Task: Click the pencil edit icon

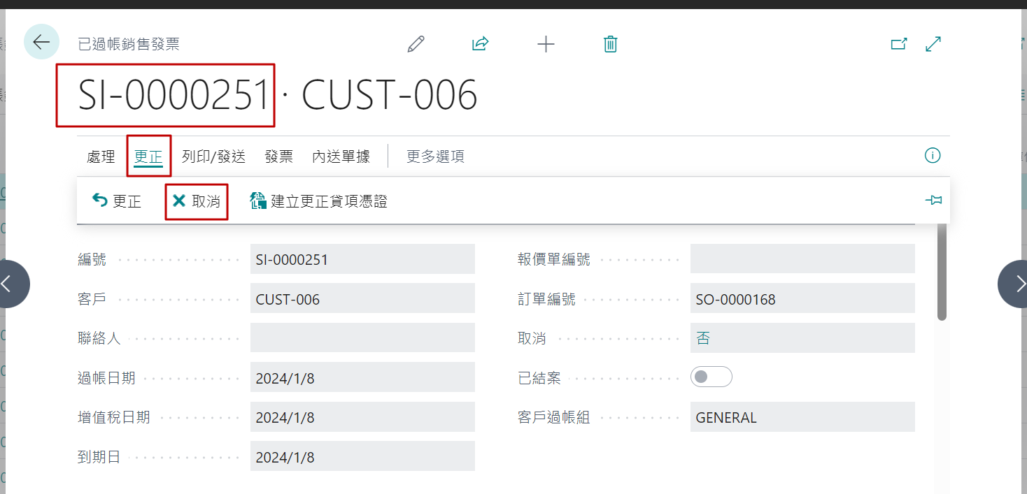Action: coord(416,44)
